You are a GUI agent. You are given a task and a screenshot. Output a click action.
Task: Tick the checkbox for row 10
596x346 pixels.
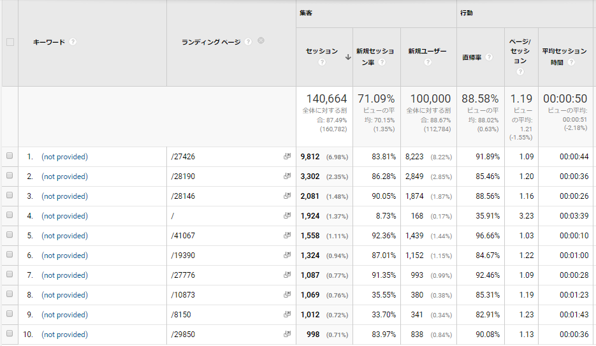point(10,335)
